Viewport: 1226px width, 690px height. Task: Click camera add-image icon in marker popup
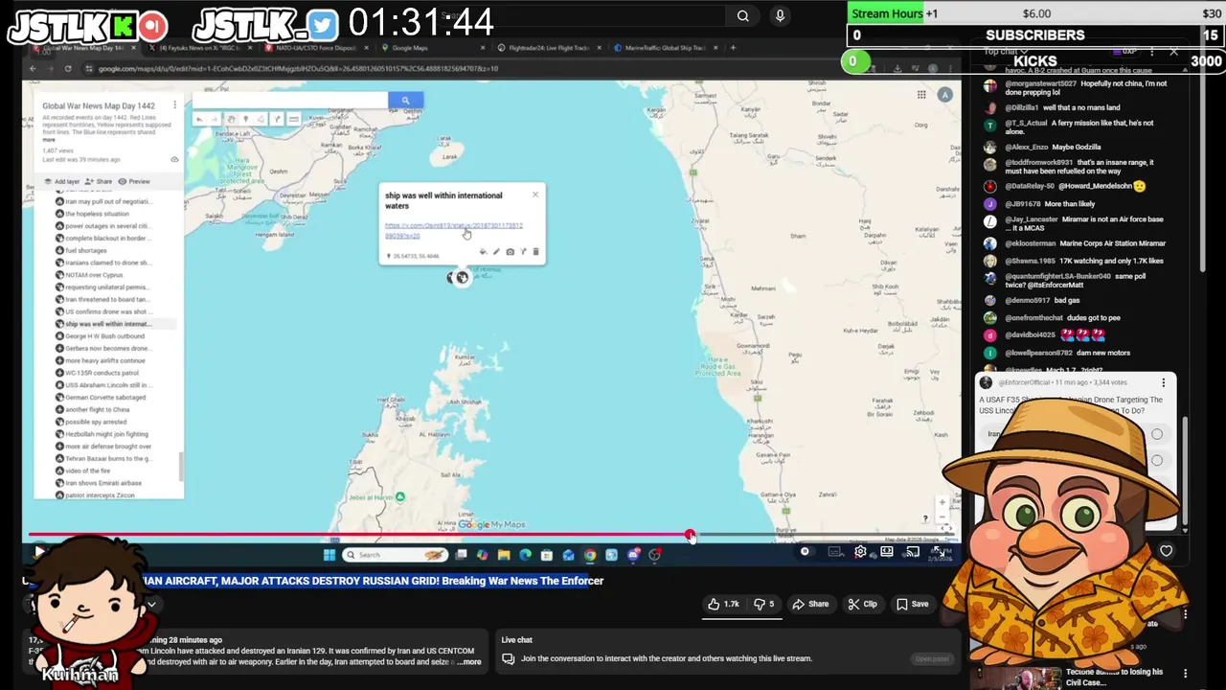pyautogui.click(x=511, y=251)
